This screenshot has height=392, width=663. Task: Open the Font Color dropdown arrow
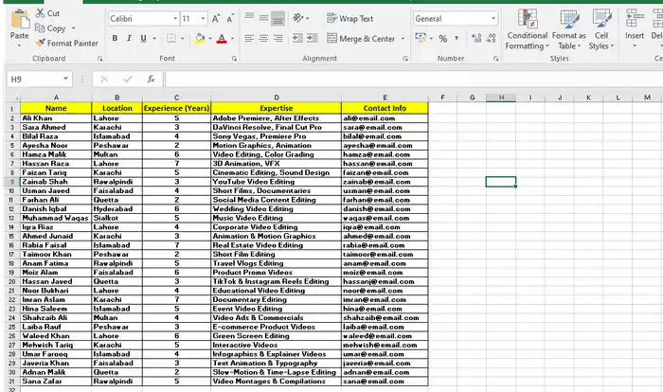(232, 39)
